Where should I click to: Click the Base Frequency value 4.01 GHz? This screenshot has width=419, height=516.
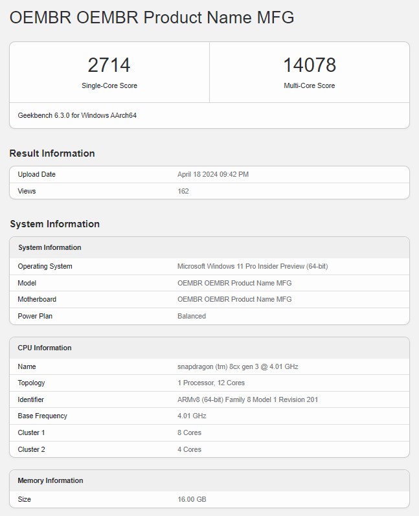tap(192, 416)
